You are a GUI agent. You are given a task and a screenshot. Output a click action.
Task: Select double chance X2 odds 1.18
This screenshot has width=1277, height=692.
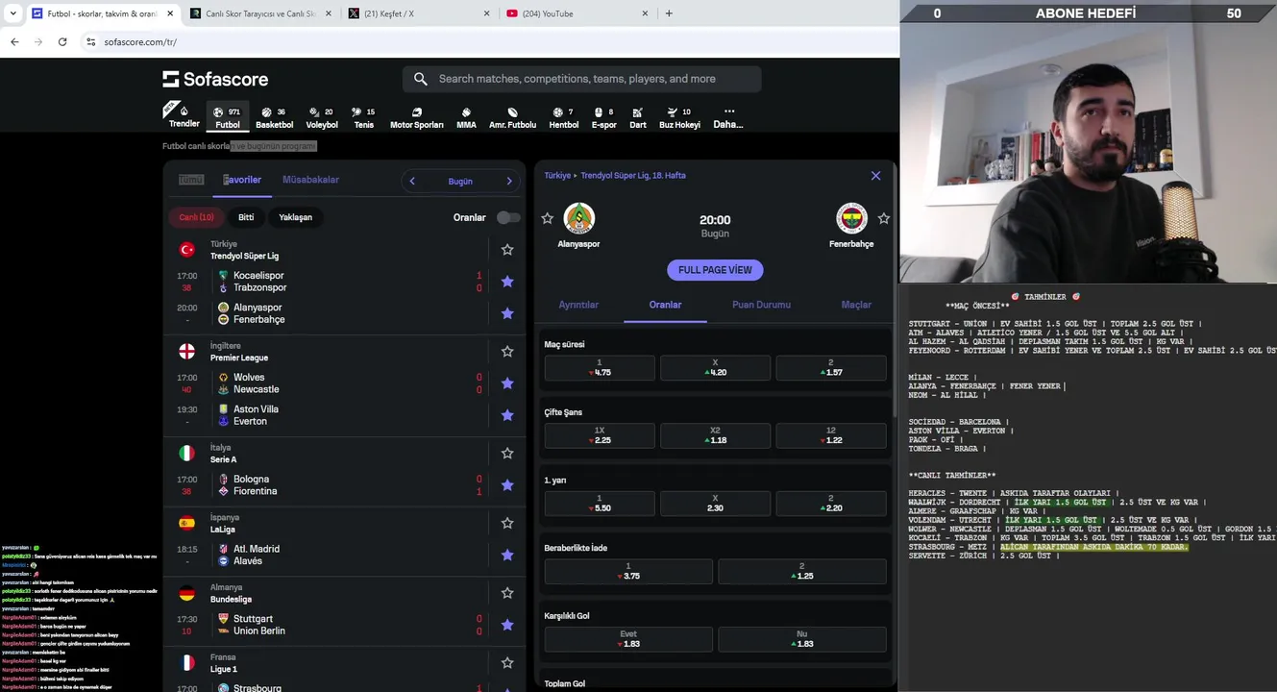coord(715,435)
